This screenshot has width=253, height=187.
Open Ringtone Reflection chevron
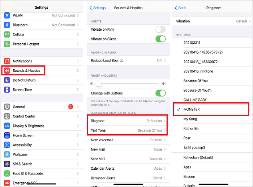coord(165,121)
